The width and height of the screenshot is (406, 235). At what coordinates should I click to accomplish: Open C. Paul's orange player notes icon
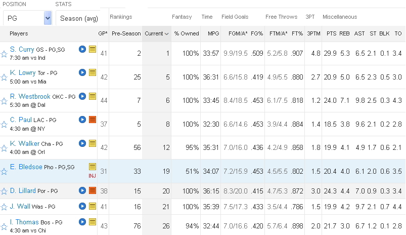pyautogui.click(x=93, y=120)
